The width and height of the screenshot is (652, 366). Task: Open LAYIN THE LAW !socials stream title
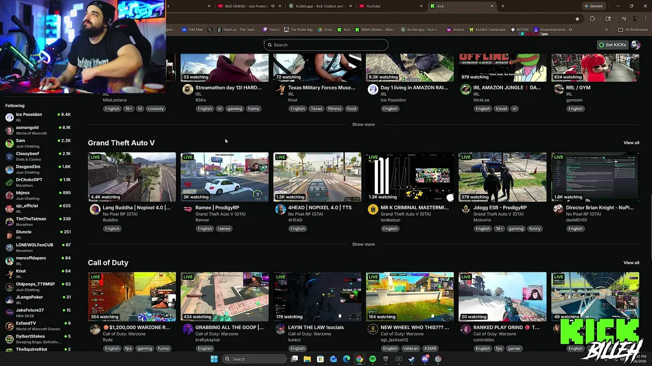point(316,327)
